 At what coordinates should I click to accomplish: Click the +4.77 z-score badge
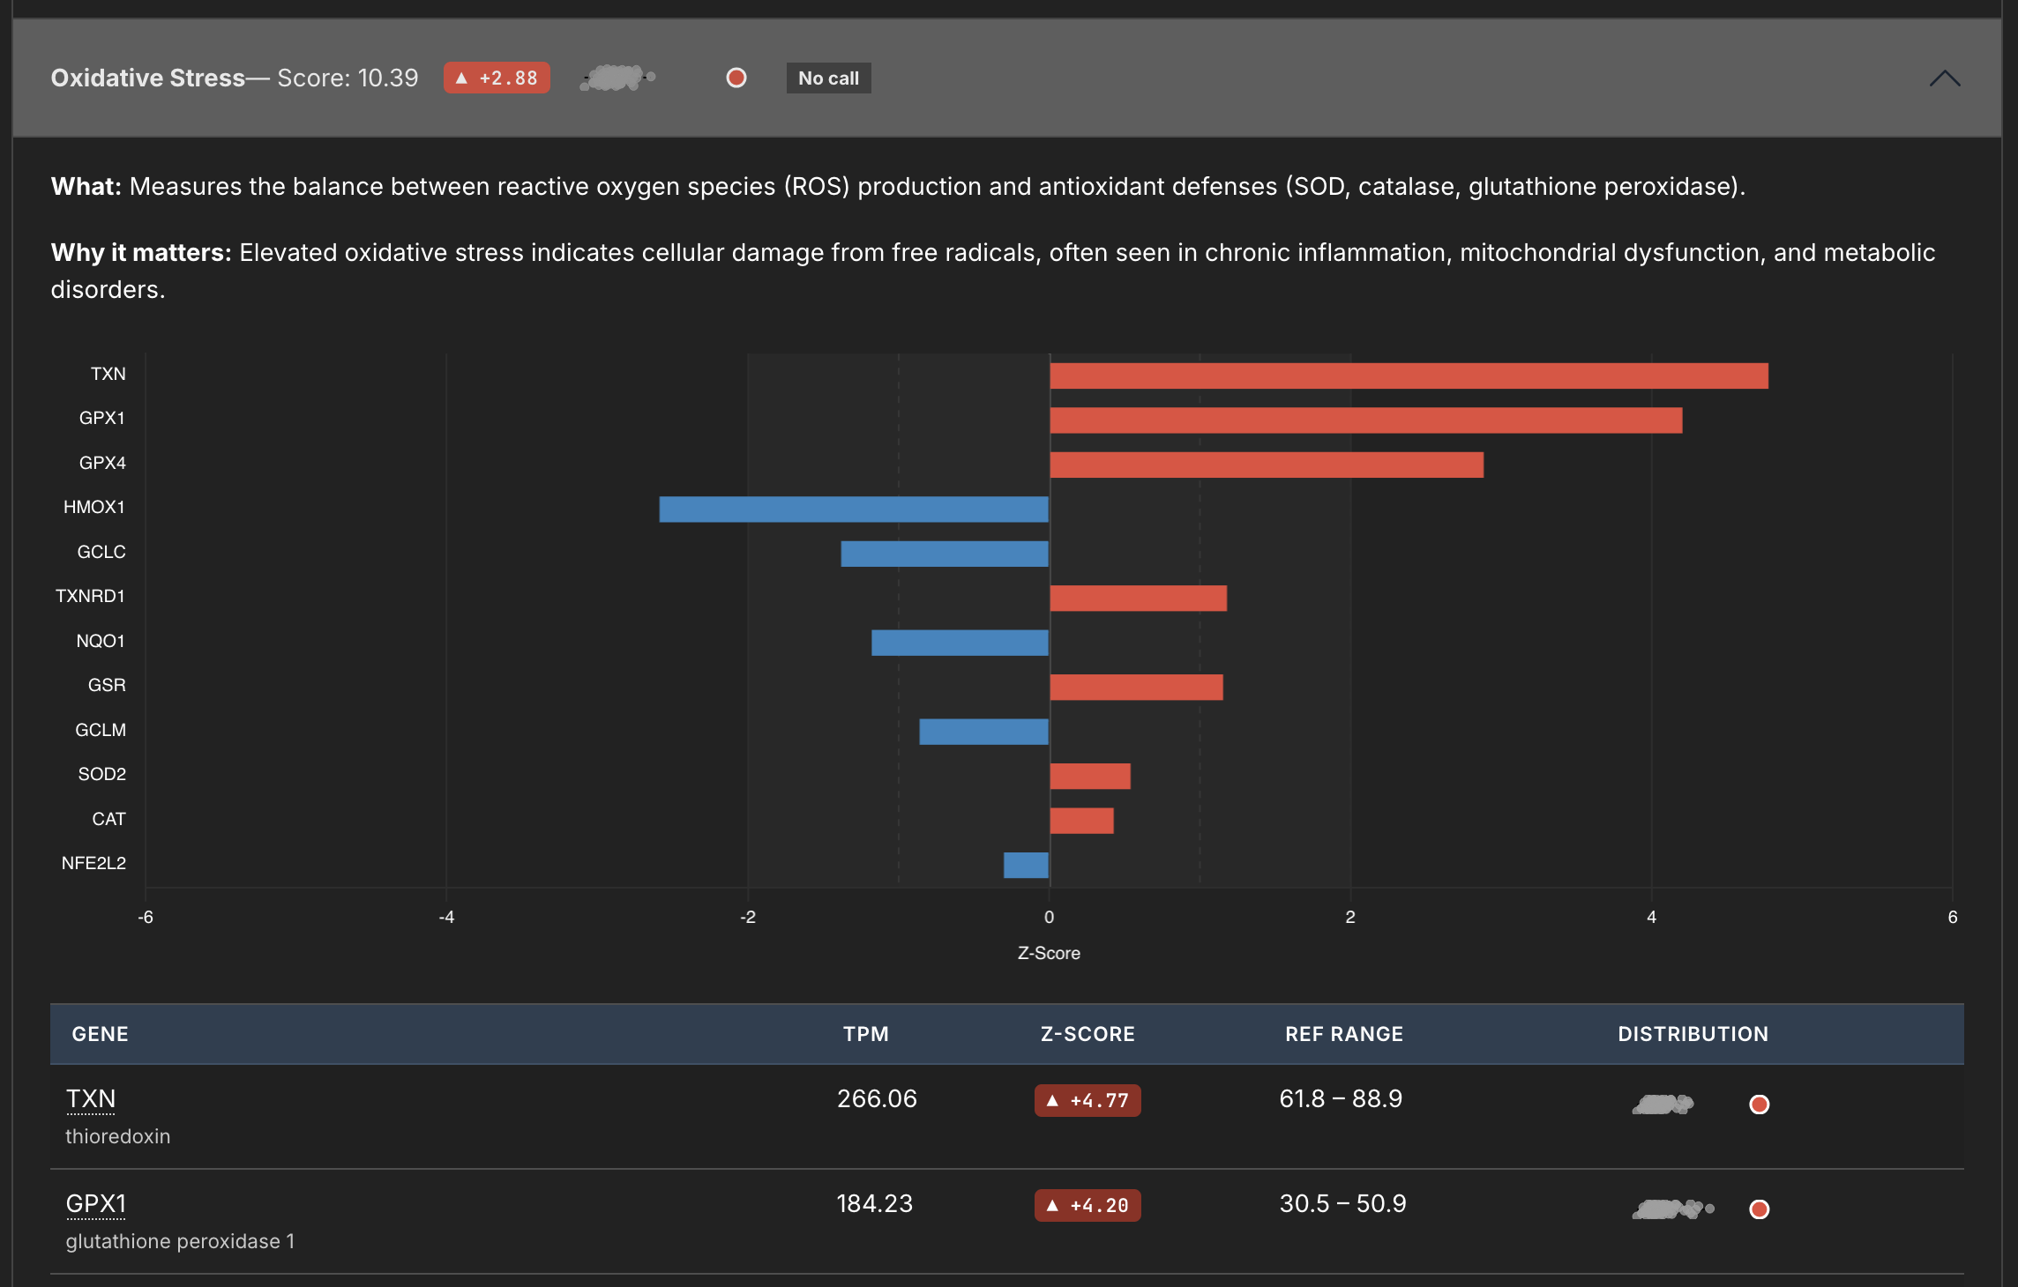point(1087,1100)
